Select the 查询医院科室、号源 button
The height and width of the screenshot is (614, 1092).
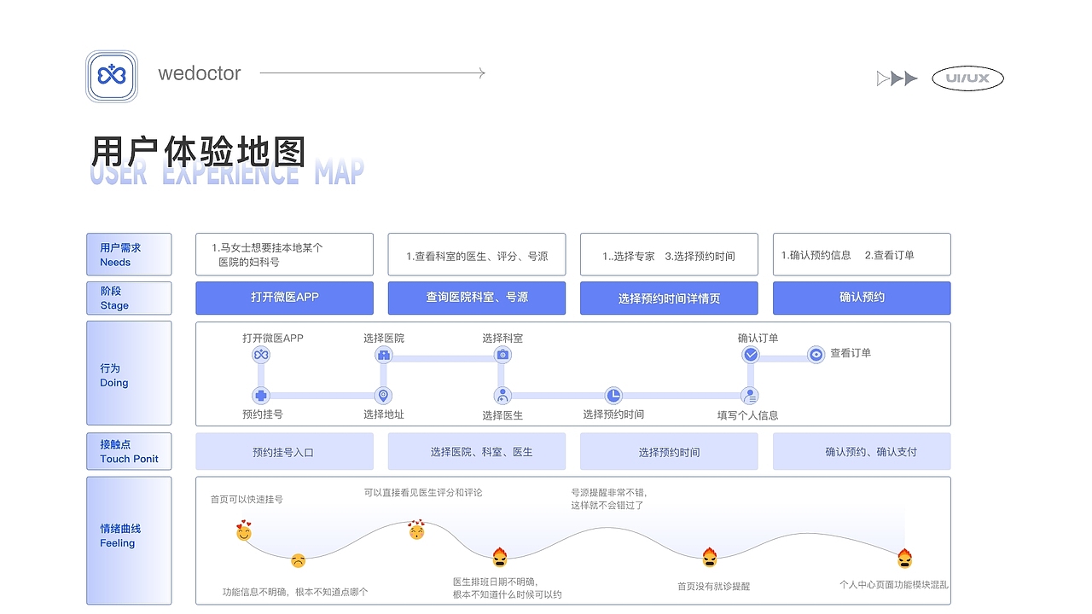point(476,298)
